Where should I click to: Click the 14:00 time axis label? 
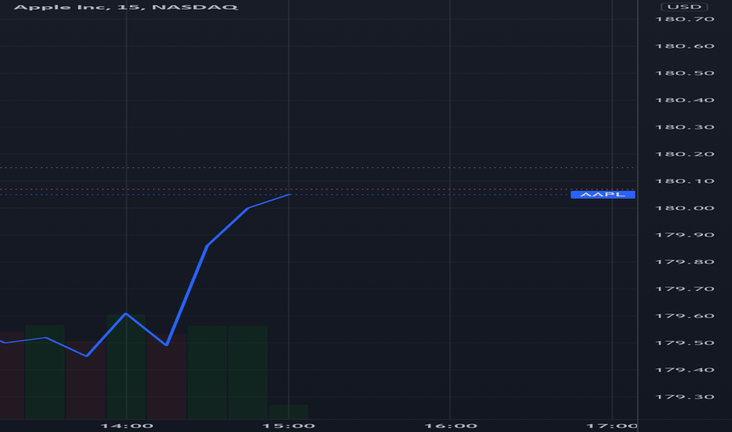point(127,426)
